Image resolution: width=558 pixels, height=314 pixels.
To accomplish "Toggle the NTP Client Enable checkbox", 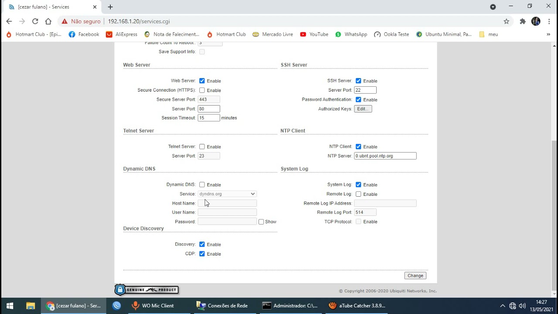I will click(x=358, y=147).
